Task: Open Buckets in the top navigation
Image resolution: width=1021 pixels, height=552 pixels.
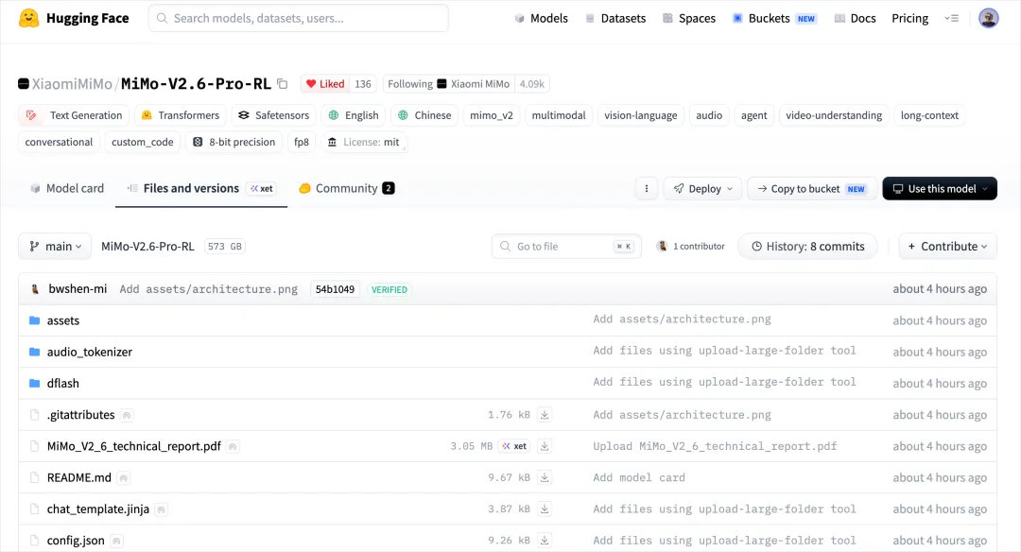Action: pos(774,18)
